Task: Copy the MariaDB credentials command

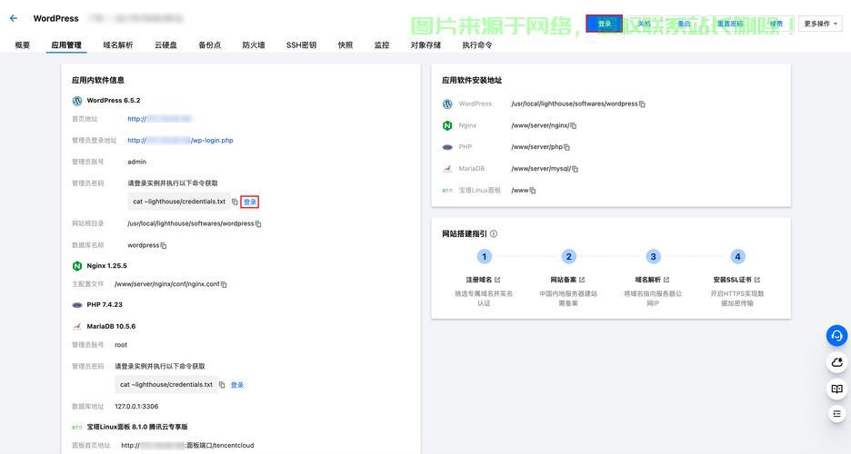Action: click(x=222, y=385)
